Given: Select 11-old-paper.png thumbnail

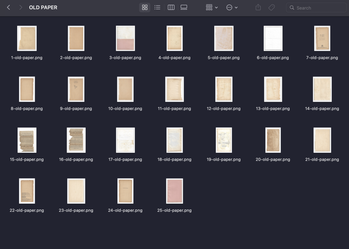Looking at the screenshot, I should click(x=174, y=89).
